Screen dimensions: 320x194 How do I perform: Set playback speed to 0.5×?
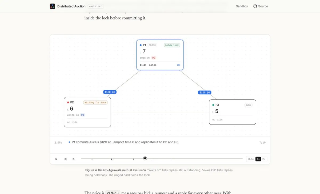point(251,159)
